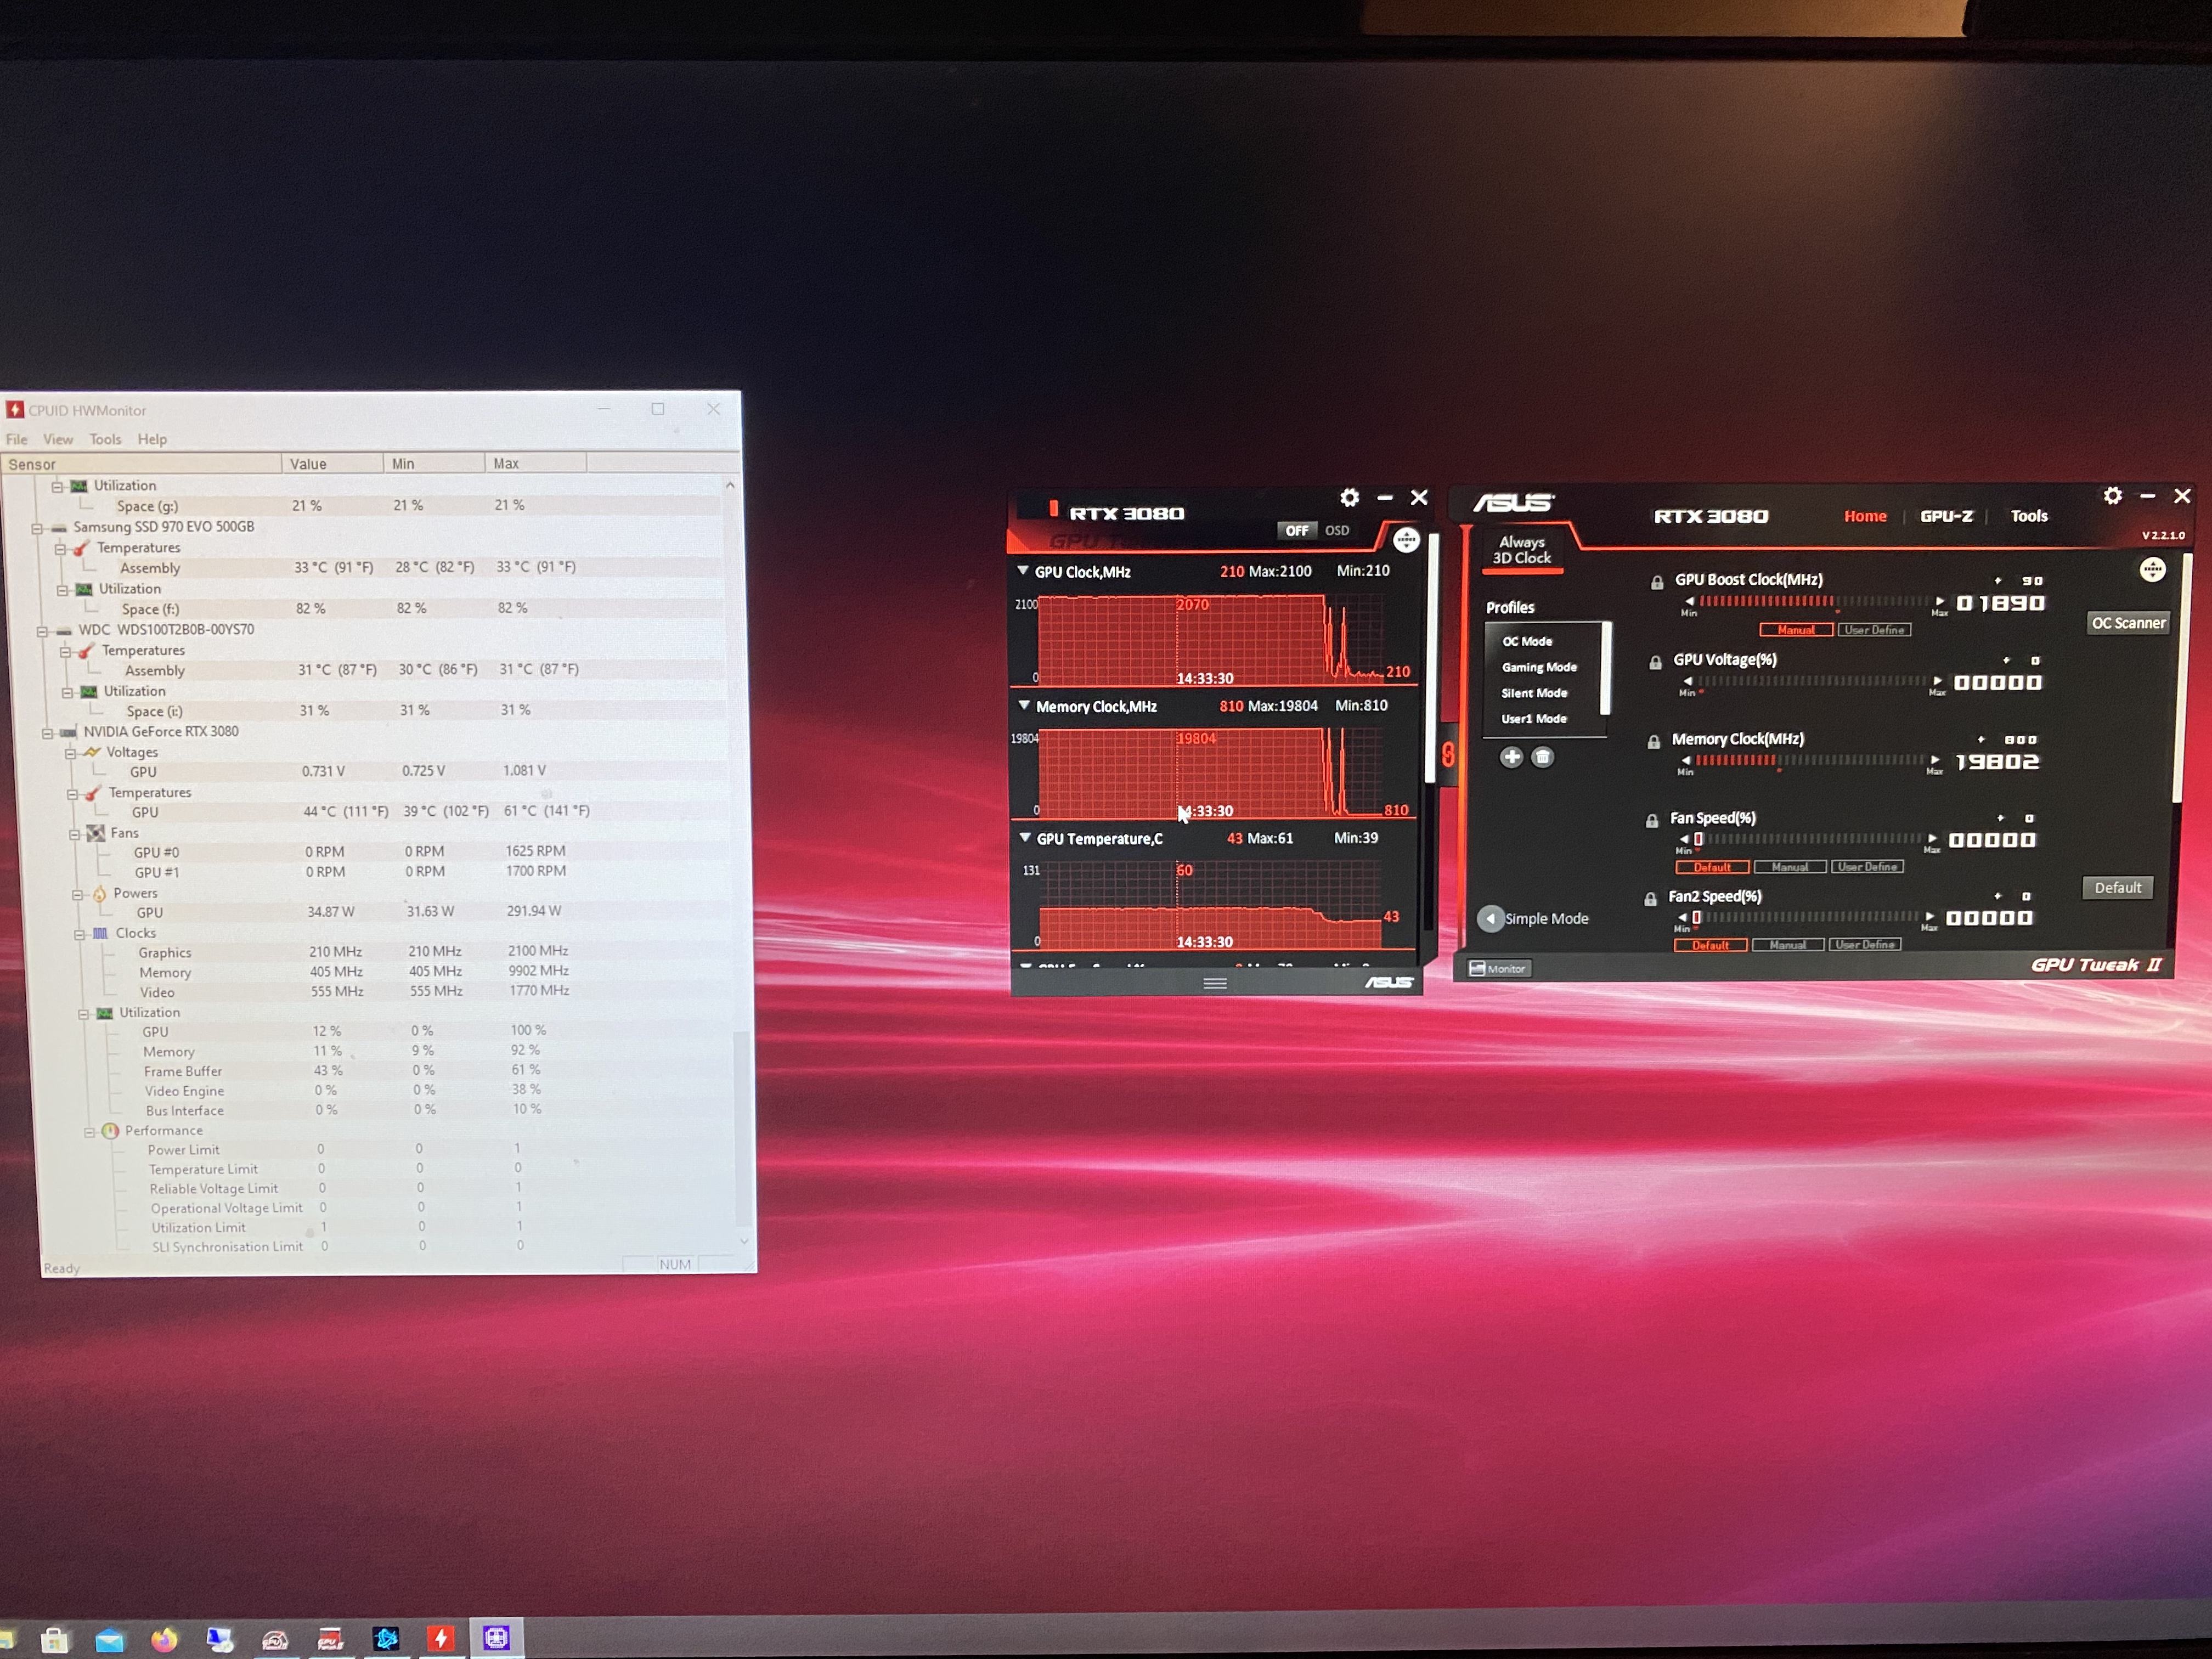Switch to the Home tab

click(x=1865, y=516)
